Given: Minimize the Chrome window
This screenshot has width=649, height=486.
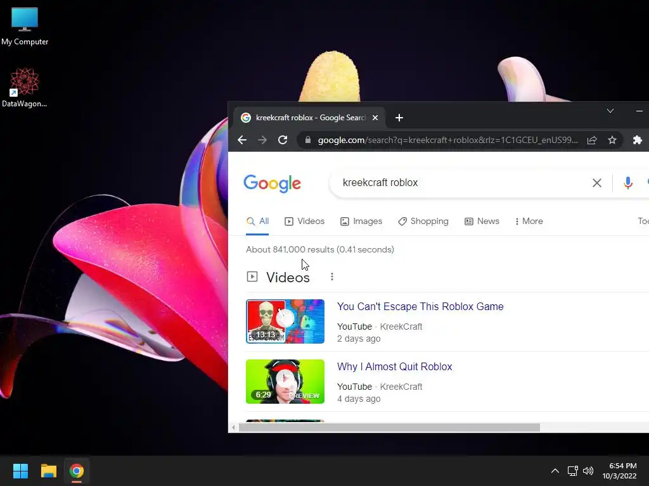Looking at the screenshot, I should pyautogui.click(x=639, y=111).
